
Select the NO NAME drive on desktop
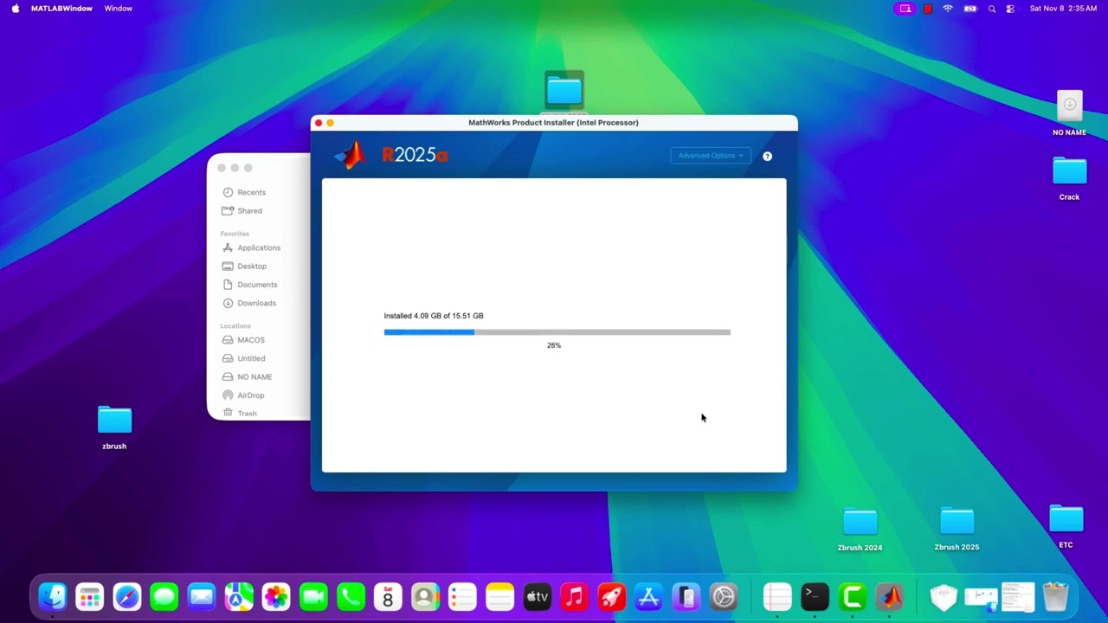(x=1069, y=106)
